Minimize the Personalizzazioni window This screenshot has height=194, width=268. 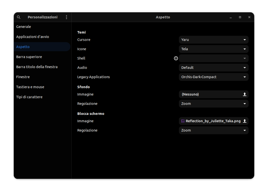pyautogui.click(x=231, y=17)
